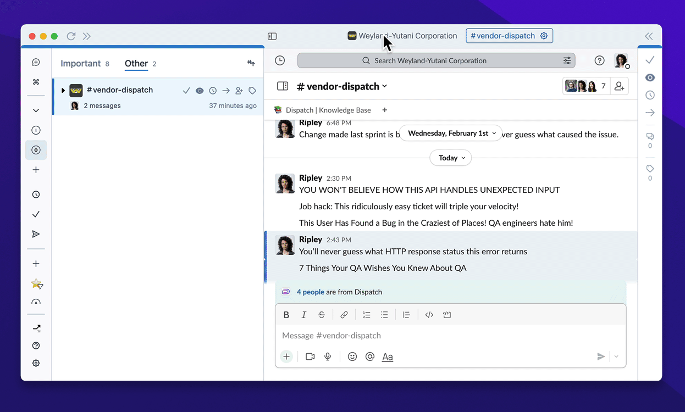The width and height of the screenshot is (685, 412).
Task: Mark #vendor-dispatch done with checkmark in list row
Action: pyautogui.click(x=186, y=91)
